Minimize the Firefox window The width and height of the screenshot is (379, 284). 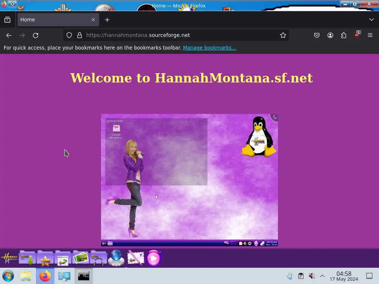[x=345, y=4]
